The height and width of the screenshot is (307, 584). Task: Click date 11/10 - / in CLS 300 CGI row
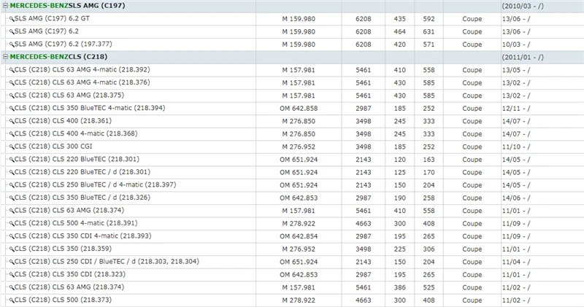point(516,147)
